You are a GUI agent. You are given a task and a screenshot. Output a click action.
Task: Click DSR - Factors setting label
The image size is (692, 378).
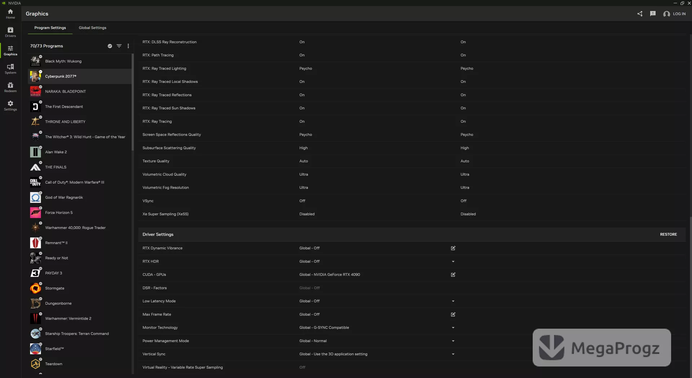[154, 288]
